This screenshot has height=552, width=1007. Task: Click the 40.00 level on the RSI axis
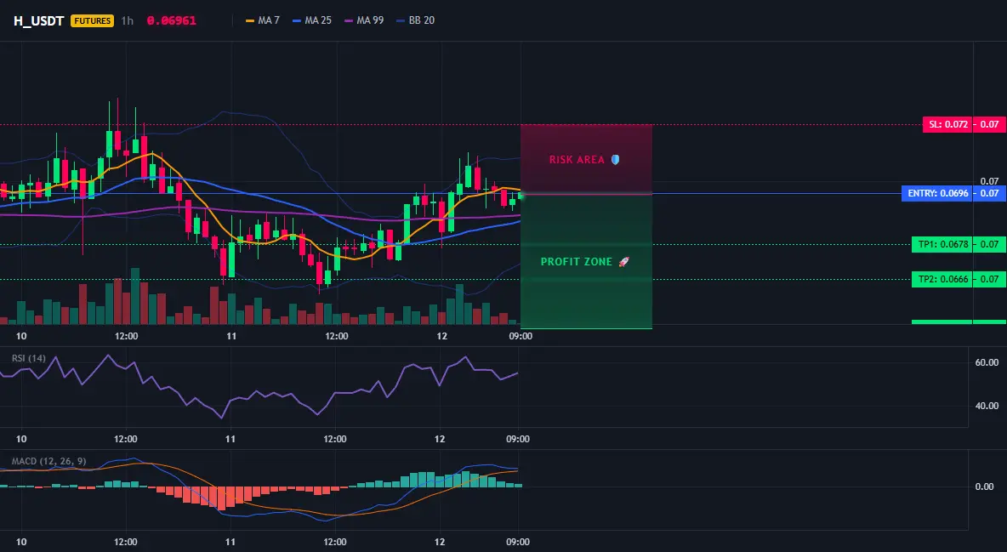pos(987,406)
